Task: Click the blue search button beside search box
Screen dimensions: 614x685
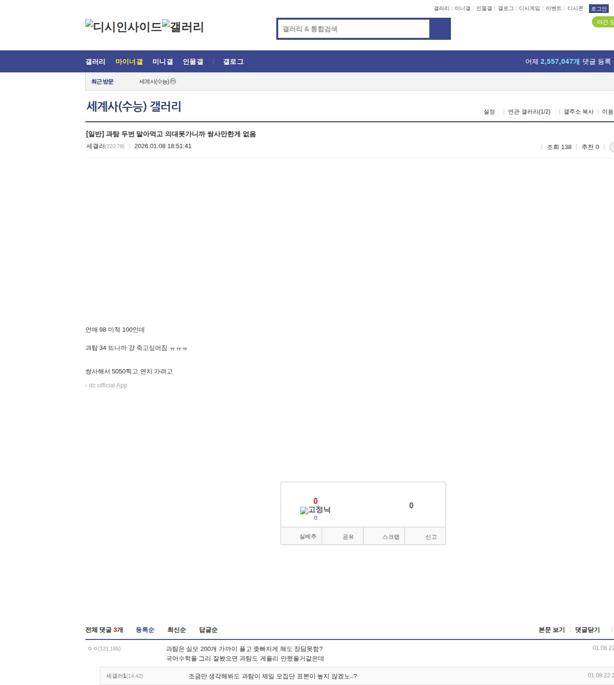Action: tap(440, 29)
